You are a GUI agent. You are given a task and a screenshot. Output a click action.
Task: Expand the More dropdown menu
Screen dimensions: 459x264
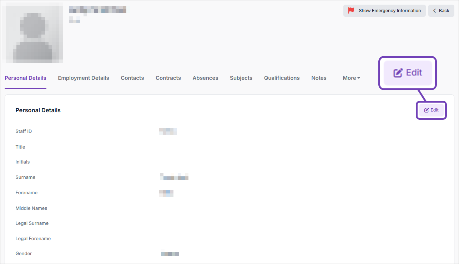pos(351,78)
